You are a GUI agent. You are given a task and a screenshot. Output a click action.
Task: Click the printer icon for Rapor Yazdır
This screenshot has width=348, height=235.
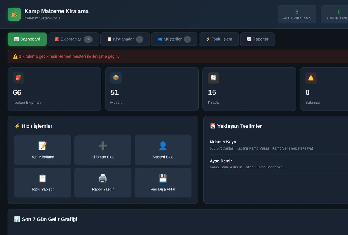tap(103, 178)
